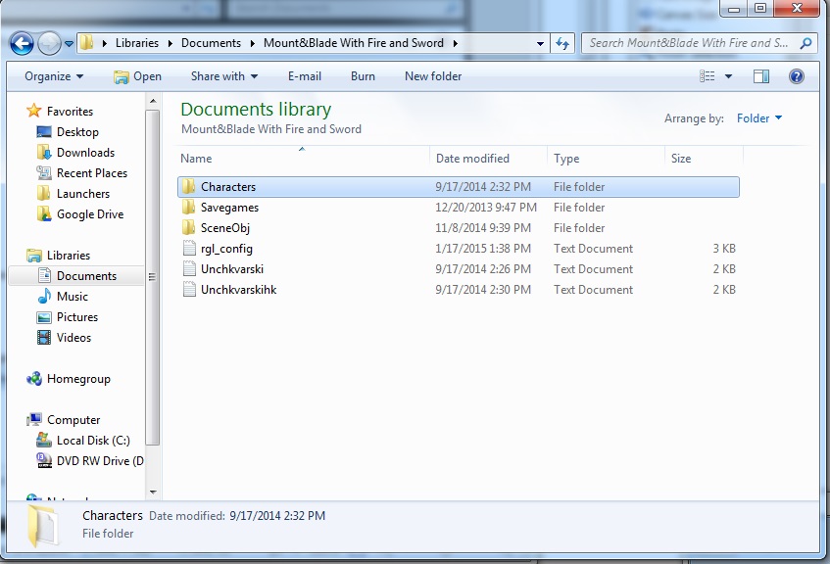Go back with the Back arrow button
830x564 pixels.
click(x=22, y=43)
